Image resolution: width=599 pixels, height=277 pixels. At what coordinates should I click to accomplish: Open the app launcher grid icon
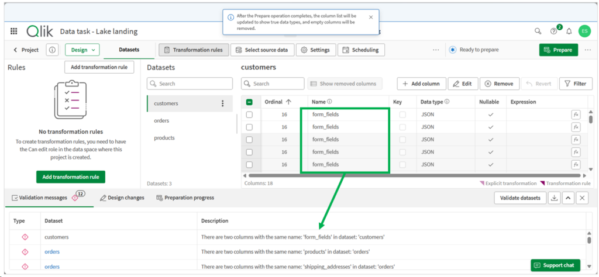point(14,32)
